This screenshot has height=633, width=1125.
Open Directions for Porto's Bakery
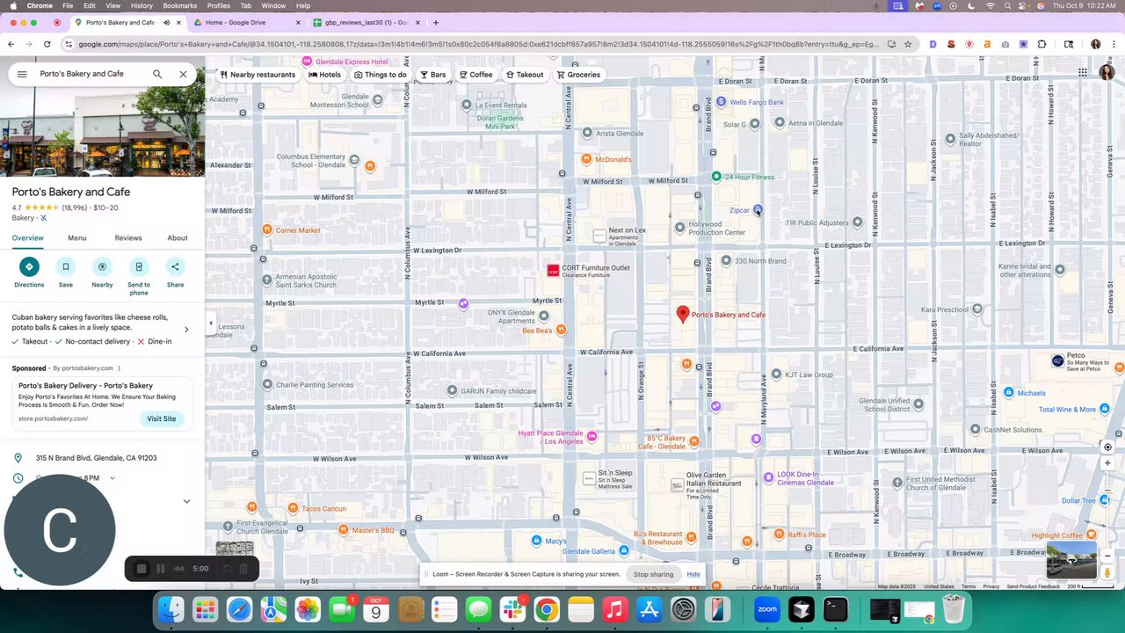tap(29, 273)
